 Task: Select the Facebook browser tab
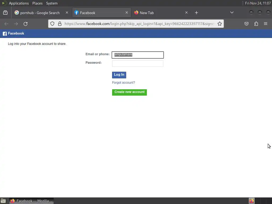101,13
